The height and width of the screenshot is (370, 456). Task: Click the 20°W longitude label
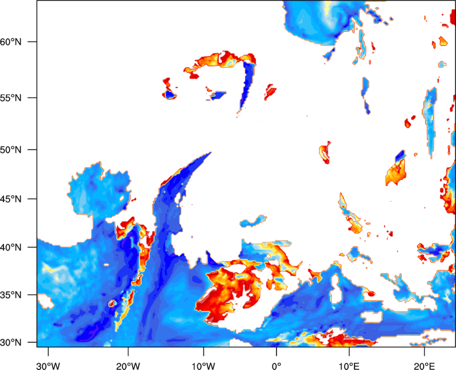pos(128,366)
